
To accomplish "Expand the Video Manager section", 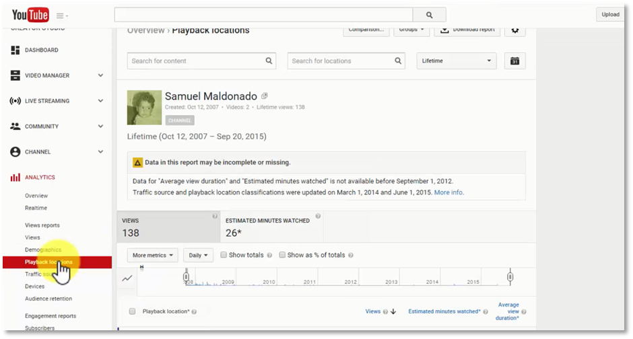I will (100, 75).
